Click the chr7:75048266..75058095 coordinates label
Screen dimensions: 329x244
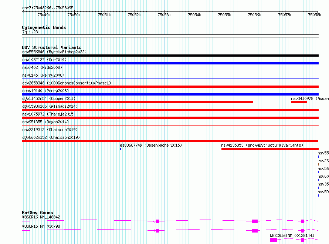click(48, 8)
